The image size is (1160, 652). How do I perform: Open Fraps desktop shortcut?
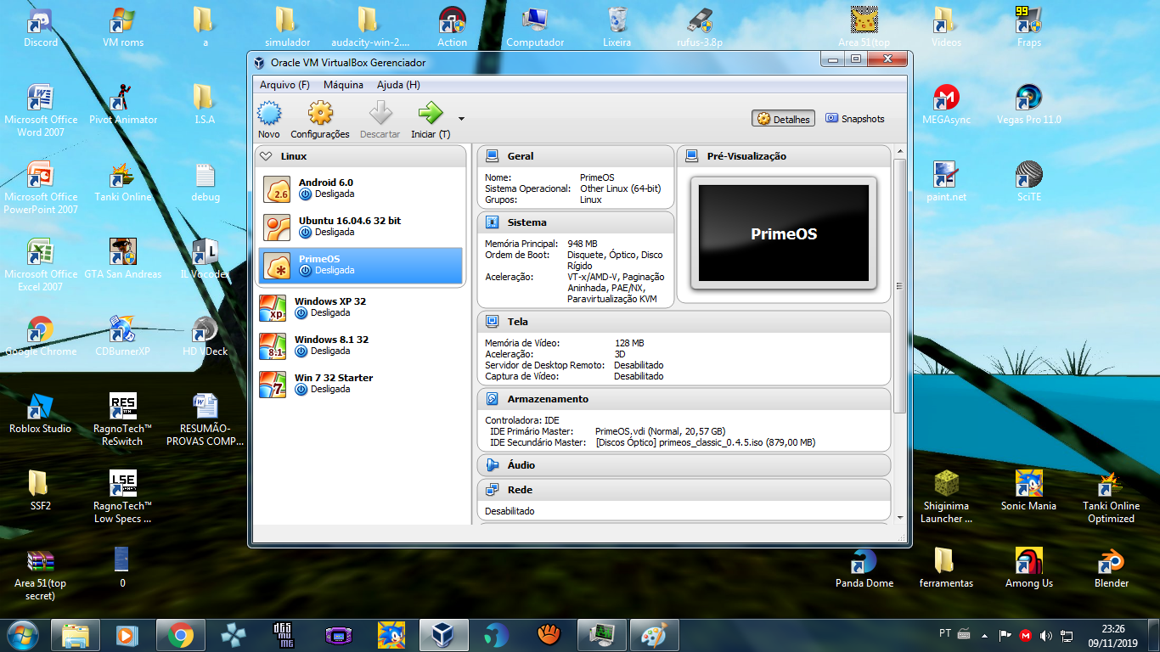click(1028, 27)
